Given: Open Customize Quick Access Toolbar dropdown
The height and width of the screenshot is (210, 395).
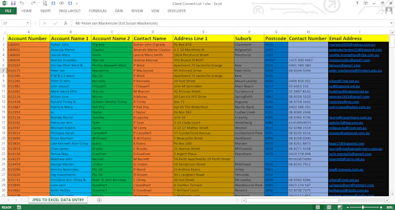Looking at the screenshot, I should click(77, 3).
